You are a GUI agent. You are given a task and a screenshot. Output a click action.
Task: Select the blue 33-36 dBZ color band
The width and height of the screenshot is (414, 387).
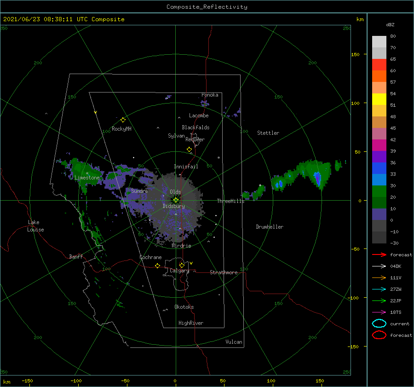click(x=379, y=168)
